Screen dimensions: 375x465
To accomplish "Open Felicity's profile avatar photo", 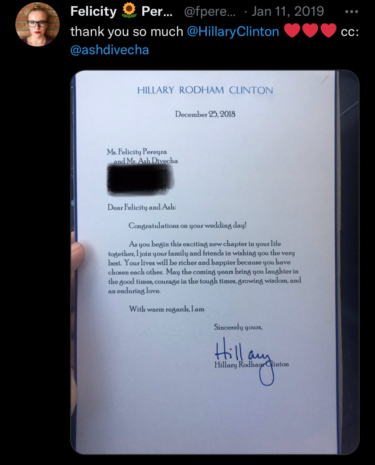I will coord(37,24).
